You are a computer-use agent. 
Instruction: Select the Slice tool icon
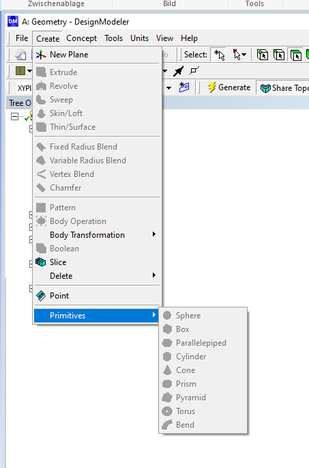(x=41, y=262)
